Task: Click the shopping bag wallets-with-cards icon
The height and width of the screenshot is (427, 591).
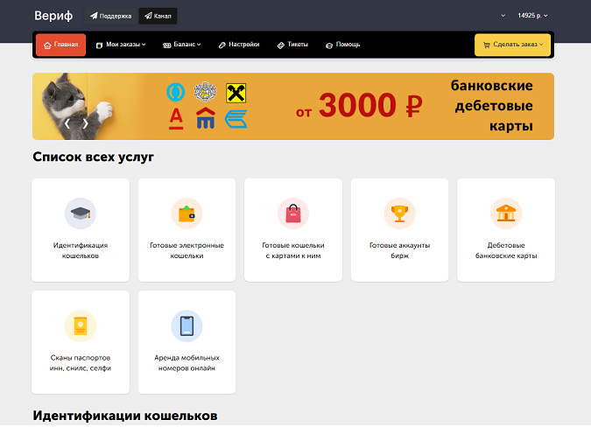Action: tap(293, 213)
